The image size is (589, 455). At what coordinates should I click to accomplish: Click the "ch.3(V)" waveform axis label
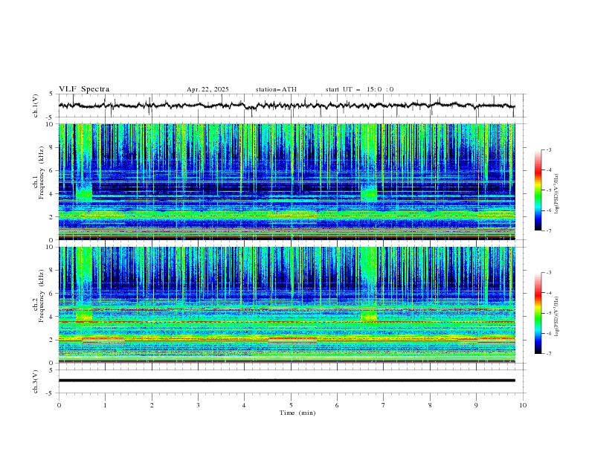coord(36,381)
